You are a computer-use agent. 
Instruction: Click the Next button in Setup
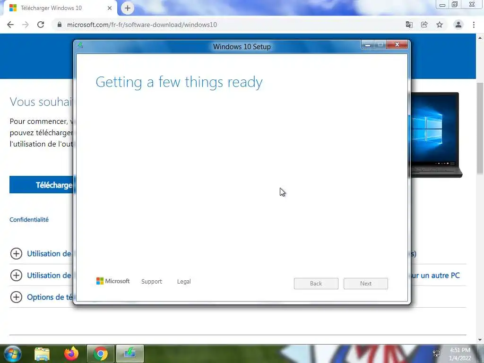click(366, 284)
